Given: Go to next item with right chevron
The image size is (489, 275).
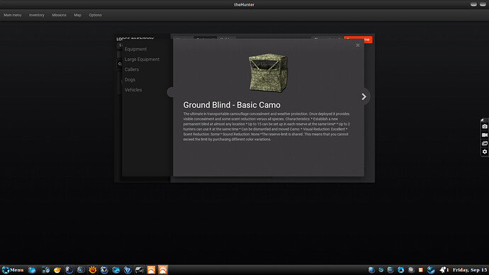Looking at the screenshot, I should pyautogui.click(x=364, y=96).
